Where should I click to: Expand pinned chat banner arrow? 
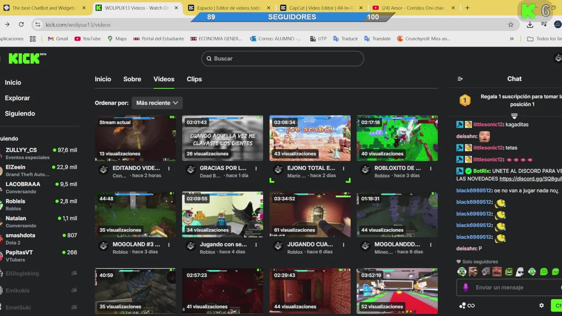tap(514, 116)
